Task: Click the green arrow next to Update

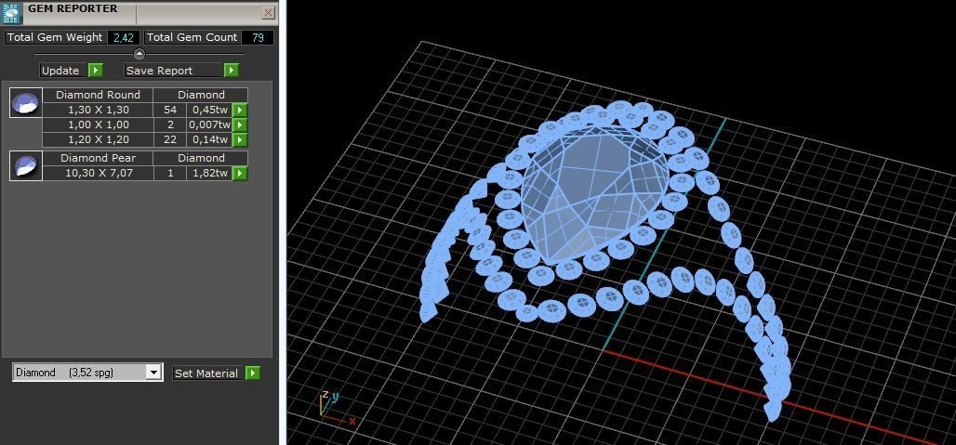Action: (96, 71)
